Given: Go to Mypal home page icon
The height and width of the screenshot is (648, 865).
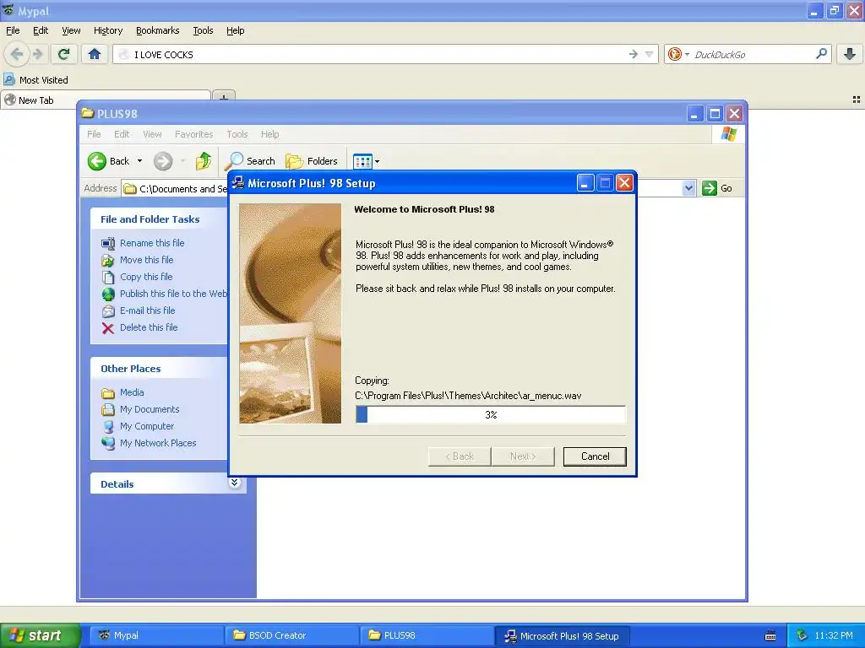Looking at the screenshot, I should coord(95,54).
